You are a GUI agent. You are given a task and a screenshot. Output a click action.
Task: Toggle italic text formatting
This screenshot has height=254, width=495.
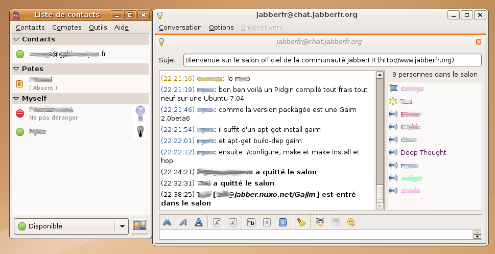pyautogui.click(x=183, y=222)
